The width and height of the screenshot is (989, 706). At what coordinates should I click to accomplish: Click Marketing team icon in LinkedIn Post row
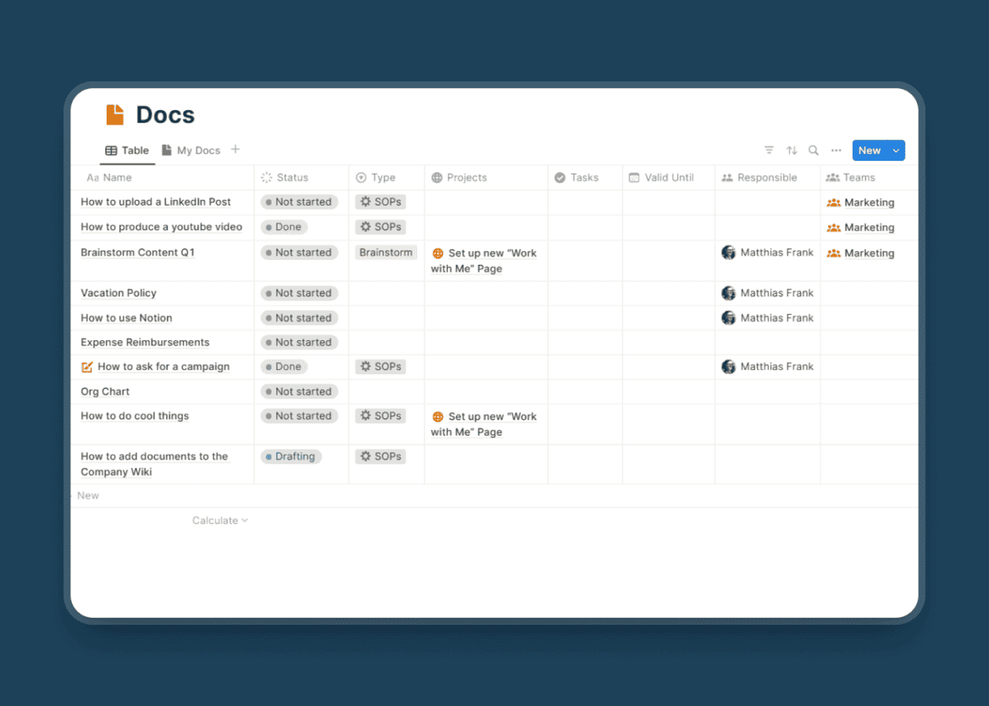point(834,202)
